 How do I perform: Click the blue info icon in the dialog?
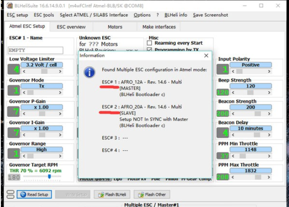click(x=90, y=72)
